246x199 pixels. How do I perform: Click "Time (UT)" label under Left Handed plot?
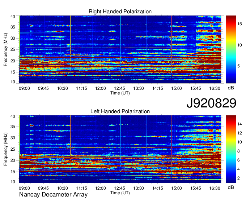120,193
